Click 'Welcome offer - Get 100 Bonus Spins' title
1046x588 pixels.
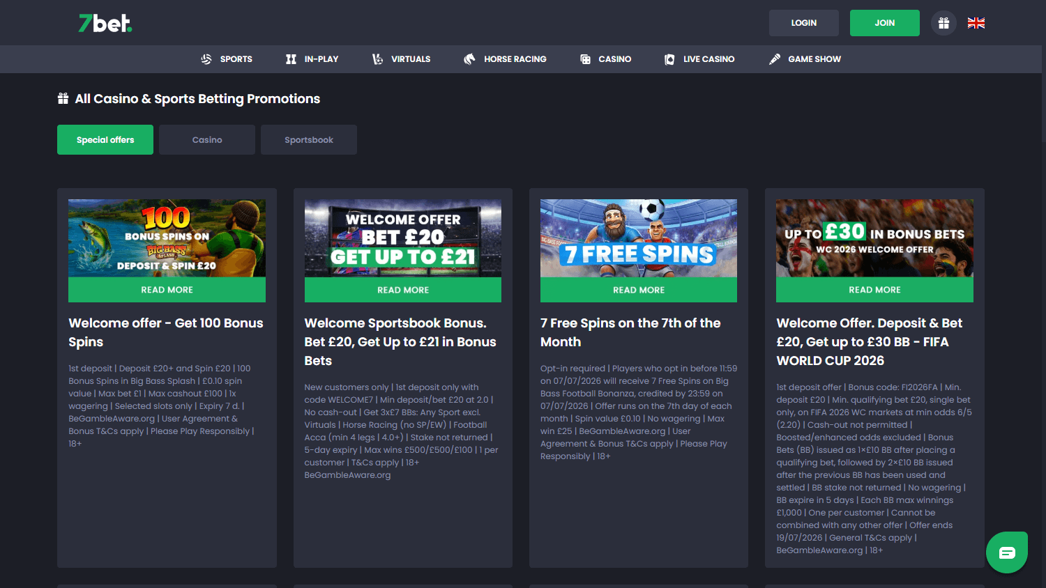pos(166,332)
